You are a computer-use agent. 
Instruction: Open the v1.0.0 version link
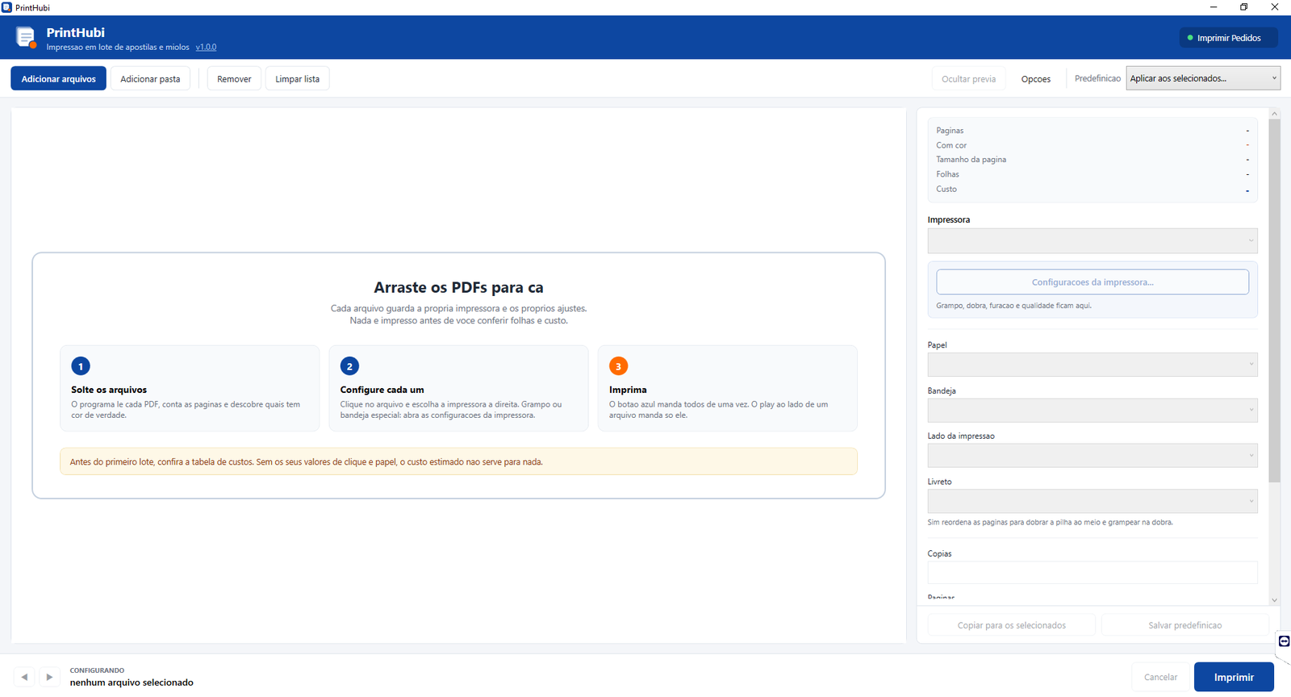pos(206,47)
